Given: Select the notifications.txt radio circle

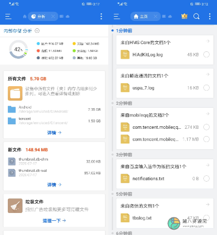Looking at the screenshot, I should click(206, 179).
